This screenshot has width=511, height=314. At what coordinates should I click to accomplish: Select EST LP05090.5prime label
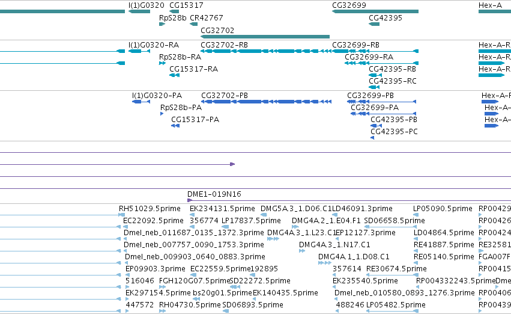pos(443,209)
